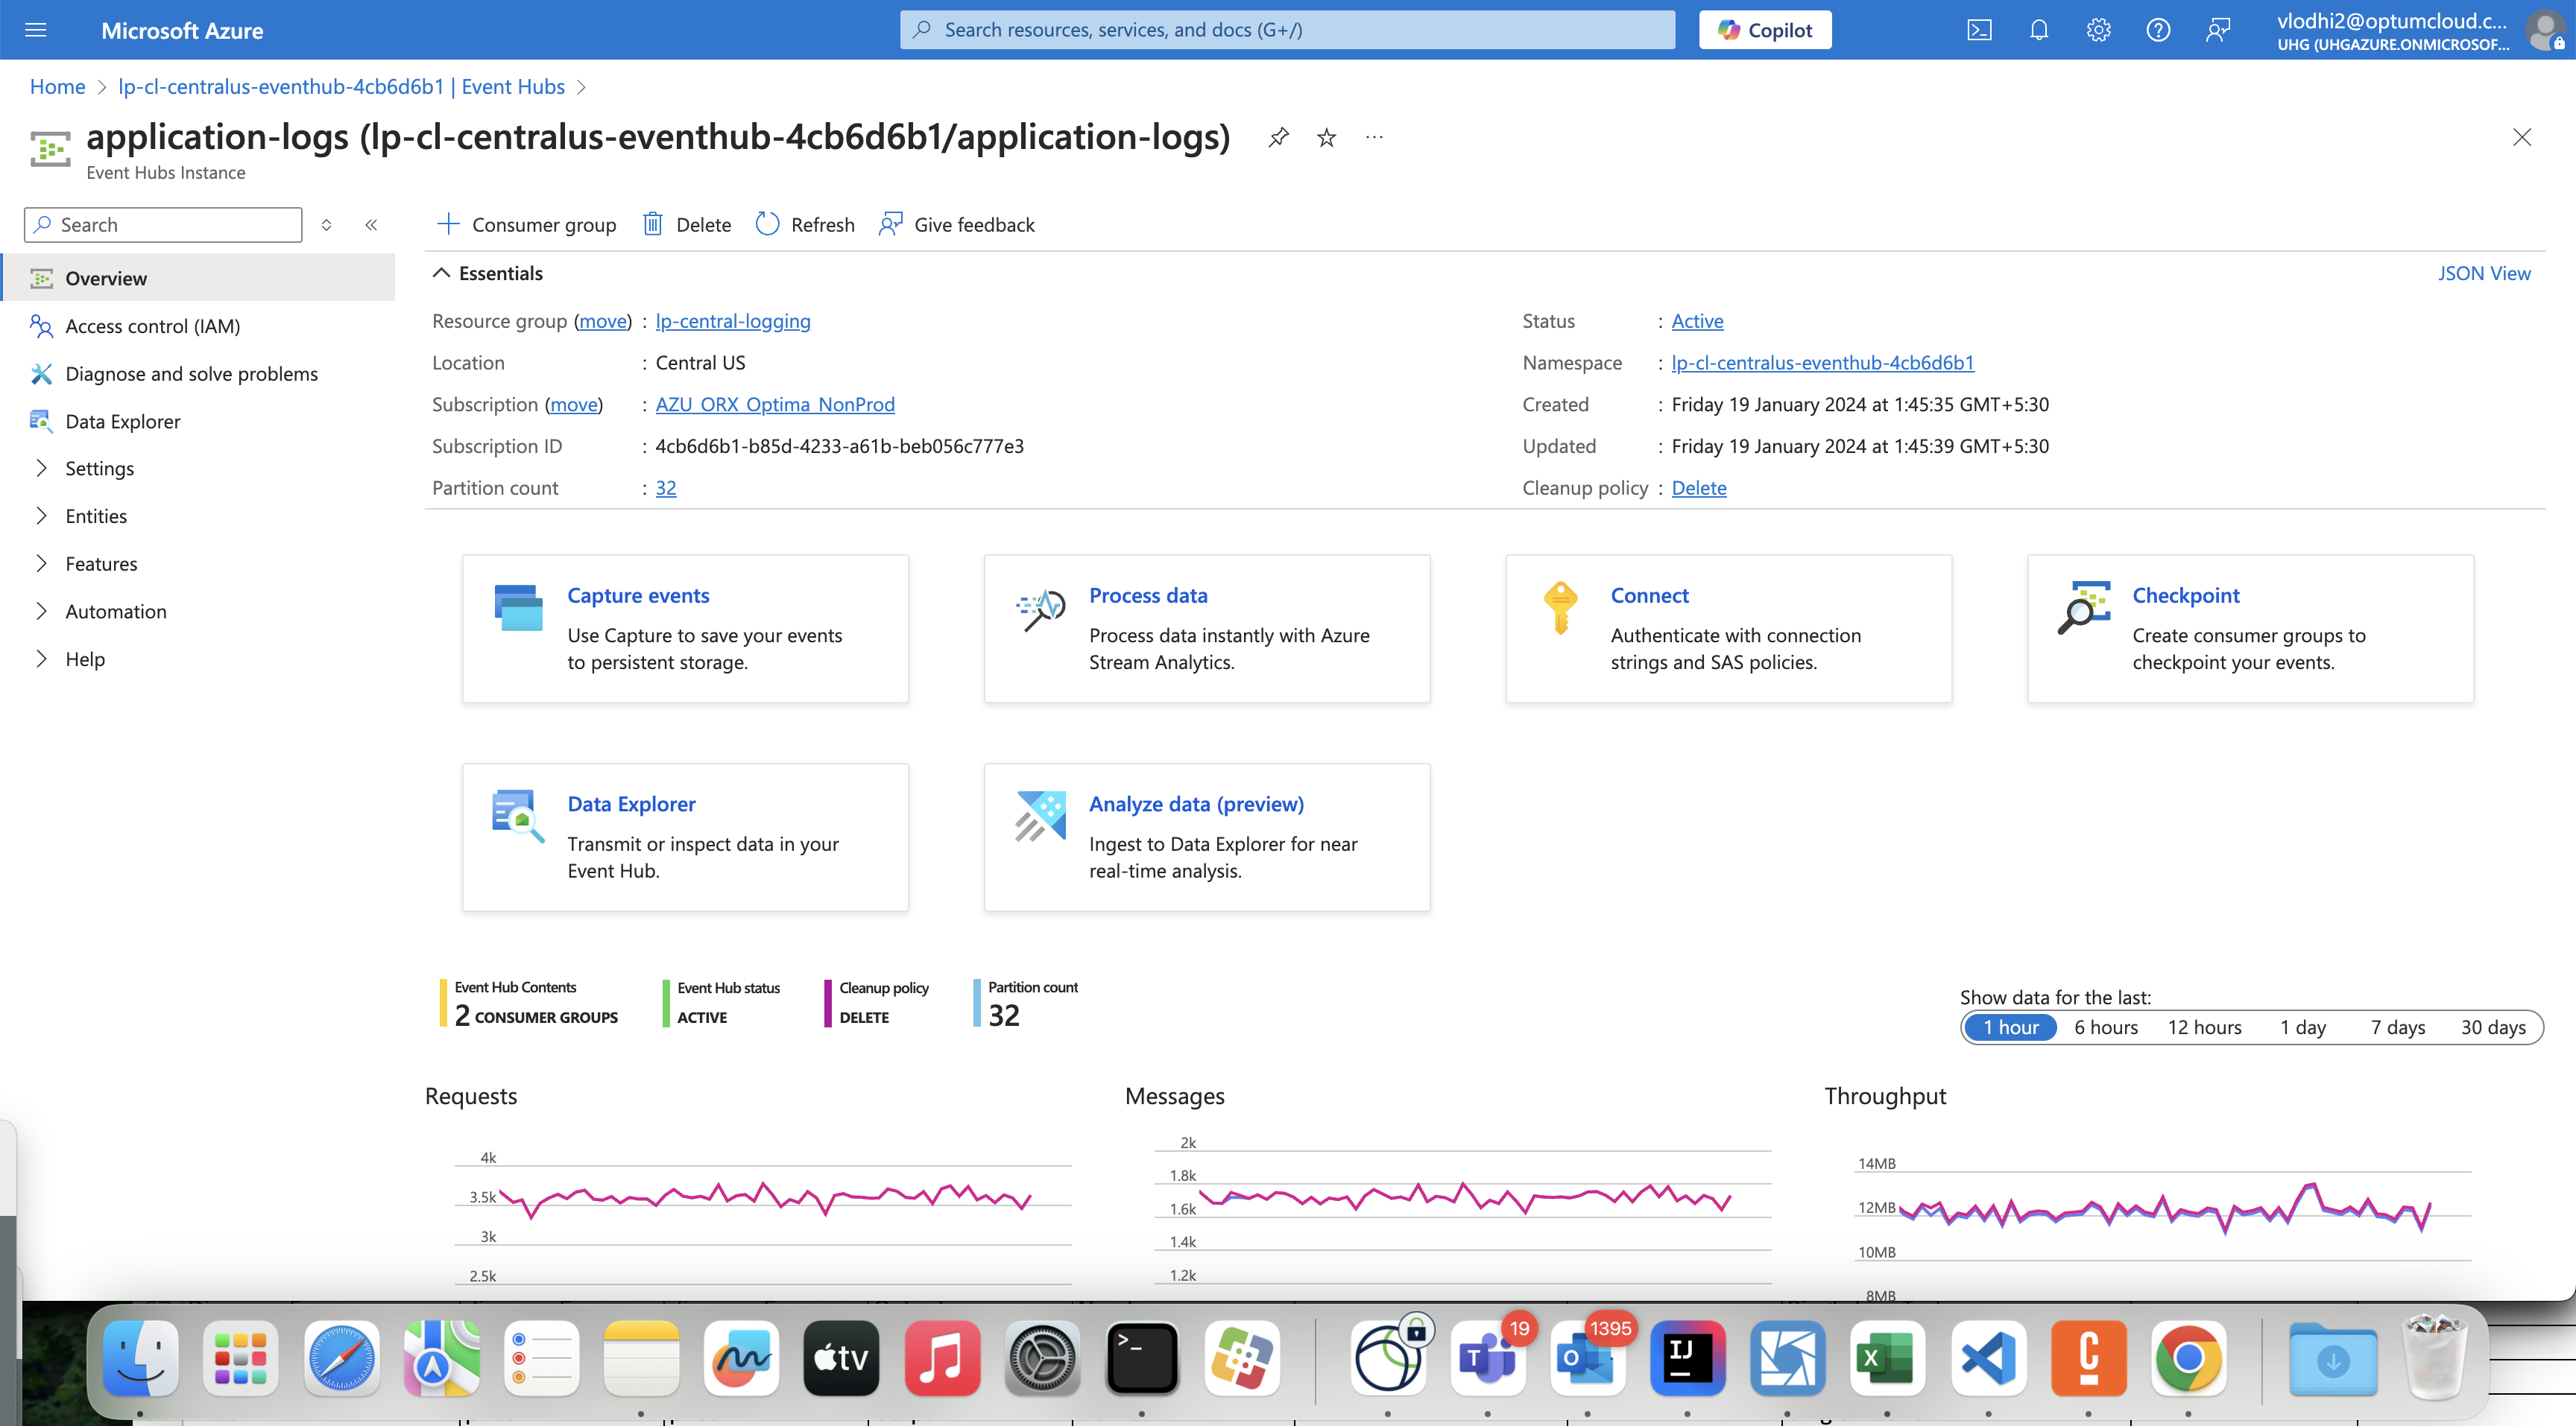Open the Capture events card
This screenshot has width=2576, height=1426.
[x=685, y=629]
